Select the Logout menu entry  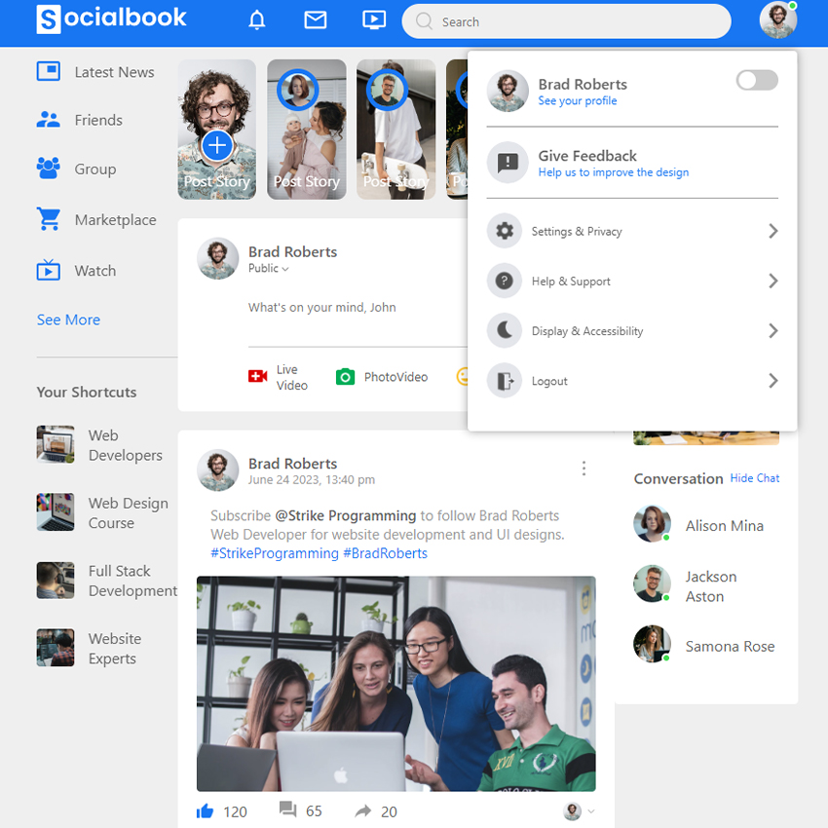pyautogui.click(x=632, y=380)
